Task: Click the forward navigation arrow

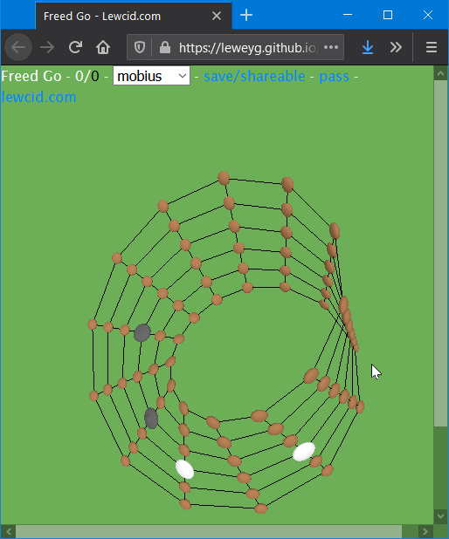Action: click(47, 47)
